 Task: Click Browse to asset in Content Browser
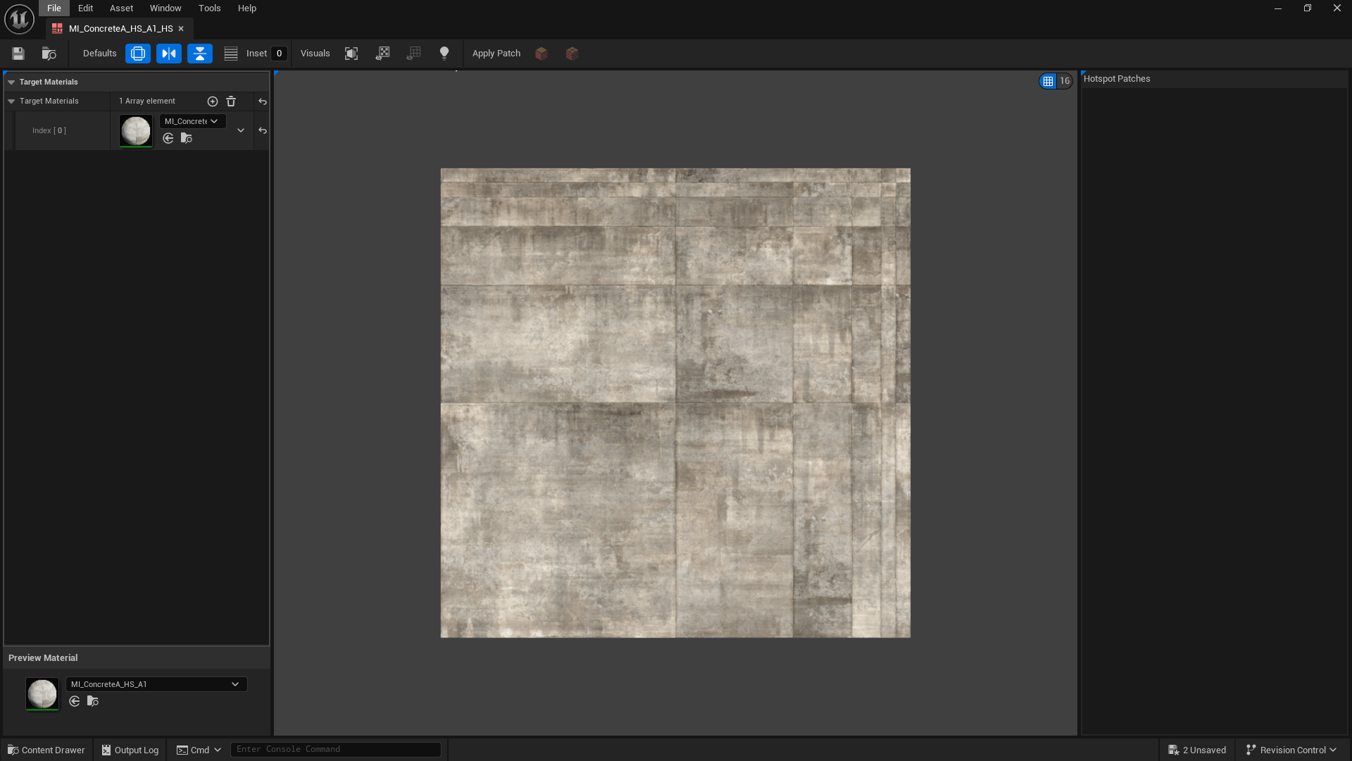(x=49, y=54)
